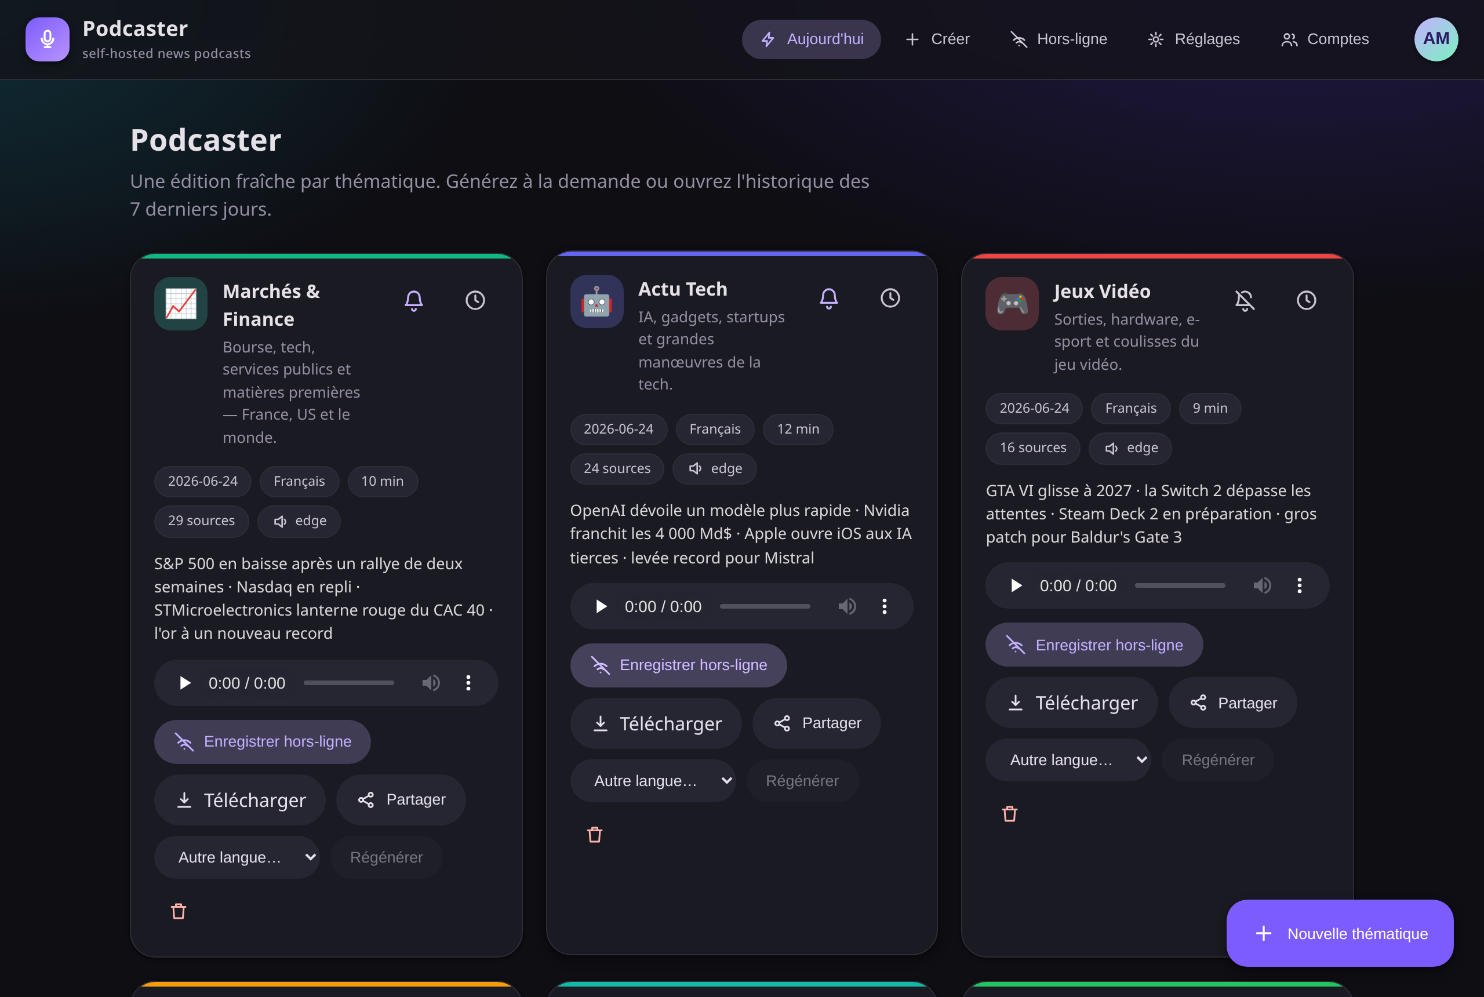Seek on the Marchés & Finance audio progress bar

point(348,682)
